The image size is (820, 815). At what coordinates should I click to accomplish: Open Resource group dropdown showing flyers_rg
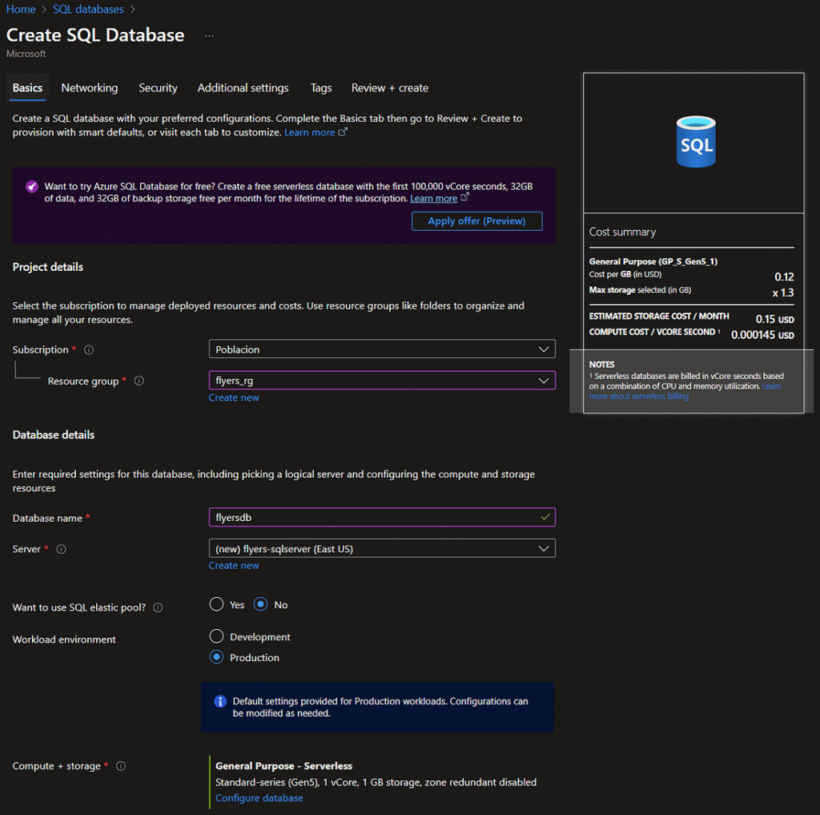coord(382,381)
